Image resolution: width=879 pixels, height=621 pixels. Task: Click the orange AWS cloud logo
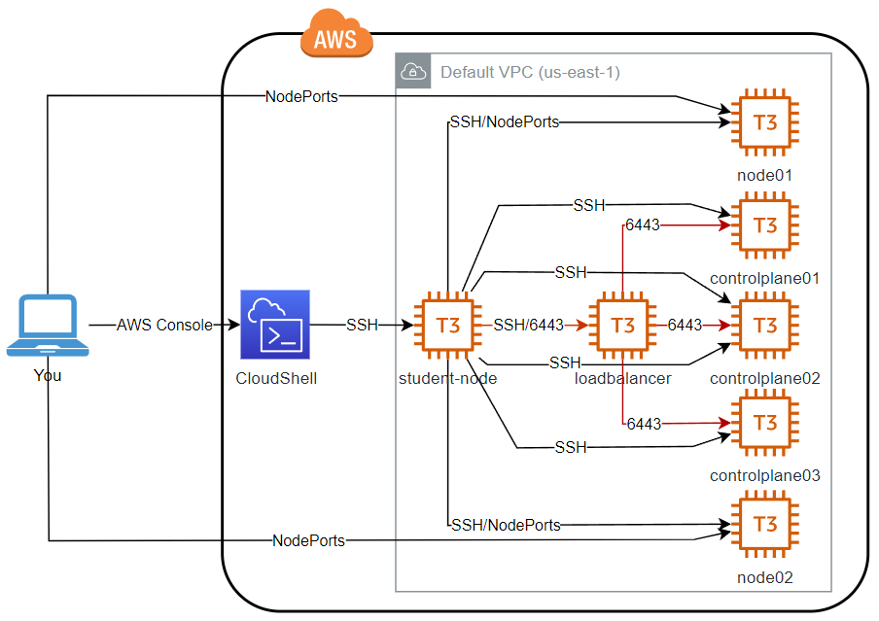(x=337, y=37)
